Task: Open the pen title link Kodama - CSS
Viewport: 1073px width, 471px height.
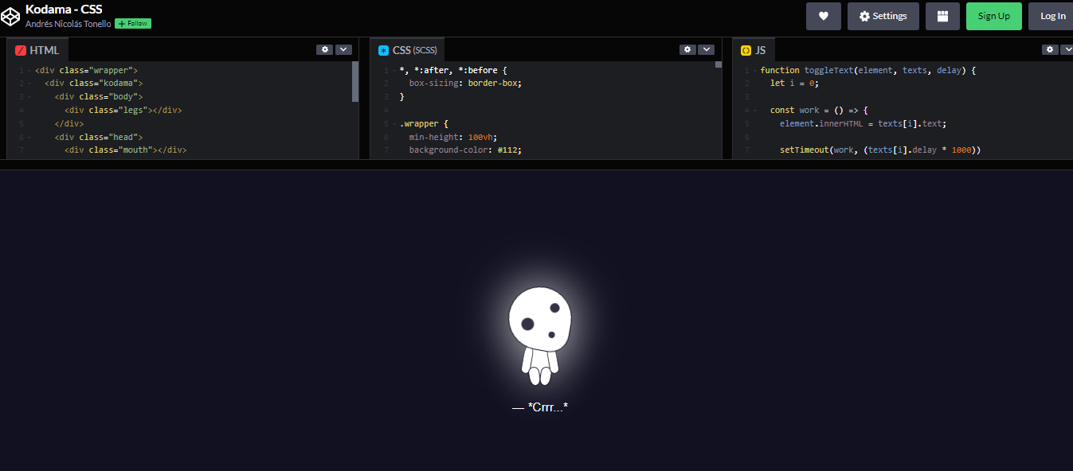Action: [63, 9]
